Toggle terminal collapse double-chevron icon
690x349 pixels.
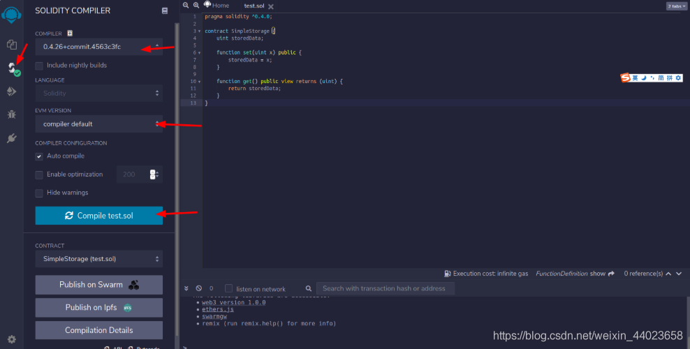(186, 288)
